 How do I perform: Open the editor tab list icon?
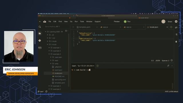(x=73, y=27)
